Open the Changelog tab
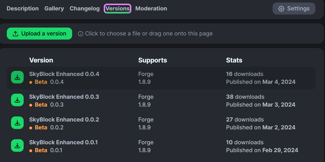Image resolution: width=325 pixels, height=162 pixels. [85, 8]
